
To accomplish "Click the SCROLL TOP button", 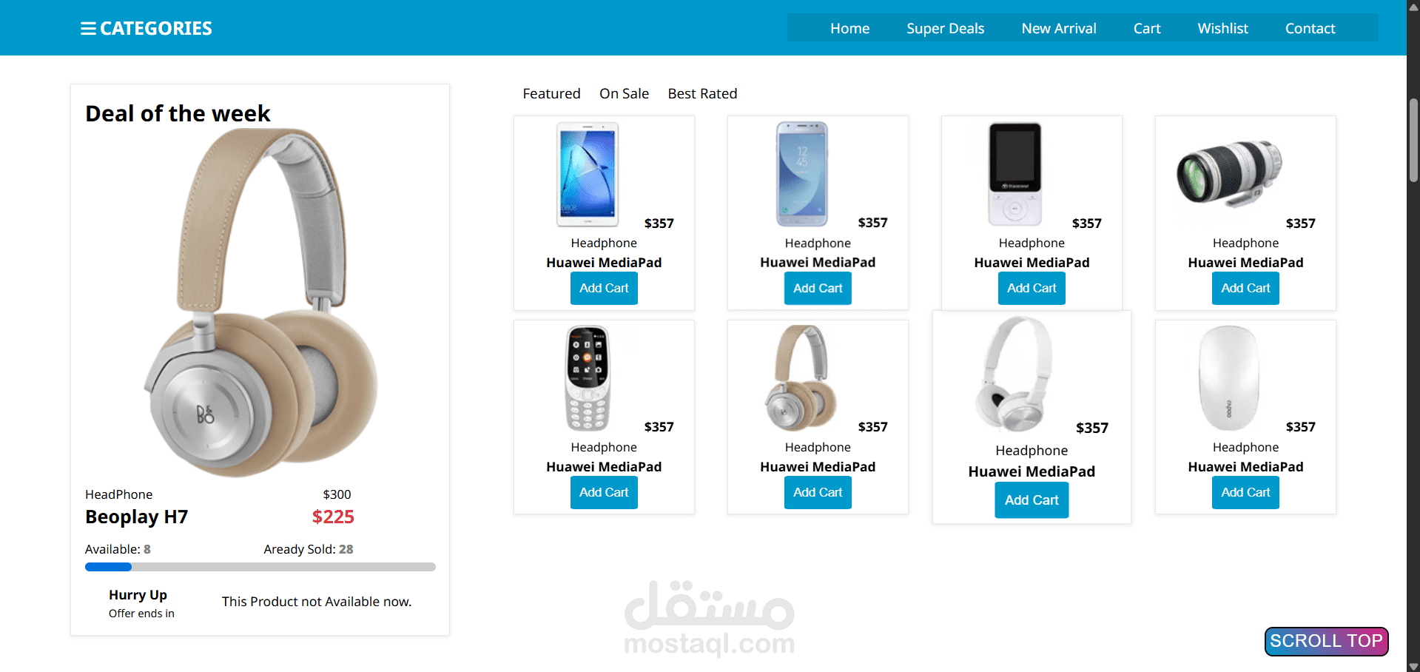I will coord(1326,641).
